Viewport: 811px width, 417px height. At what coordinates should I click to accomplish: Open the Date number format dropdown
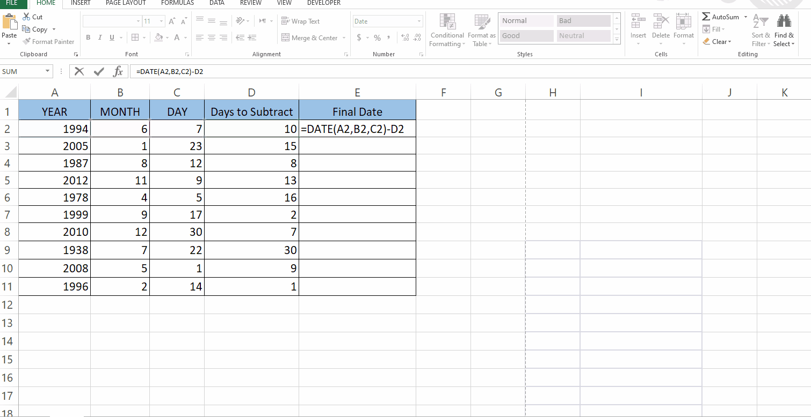pos(419,21)
